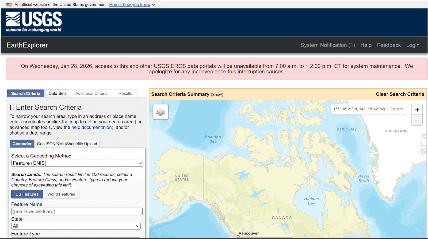This screenshot has height=239, width=428.
Task: Open the map Options button
Action: pos(396,109)
